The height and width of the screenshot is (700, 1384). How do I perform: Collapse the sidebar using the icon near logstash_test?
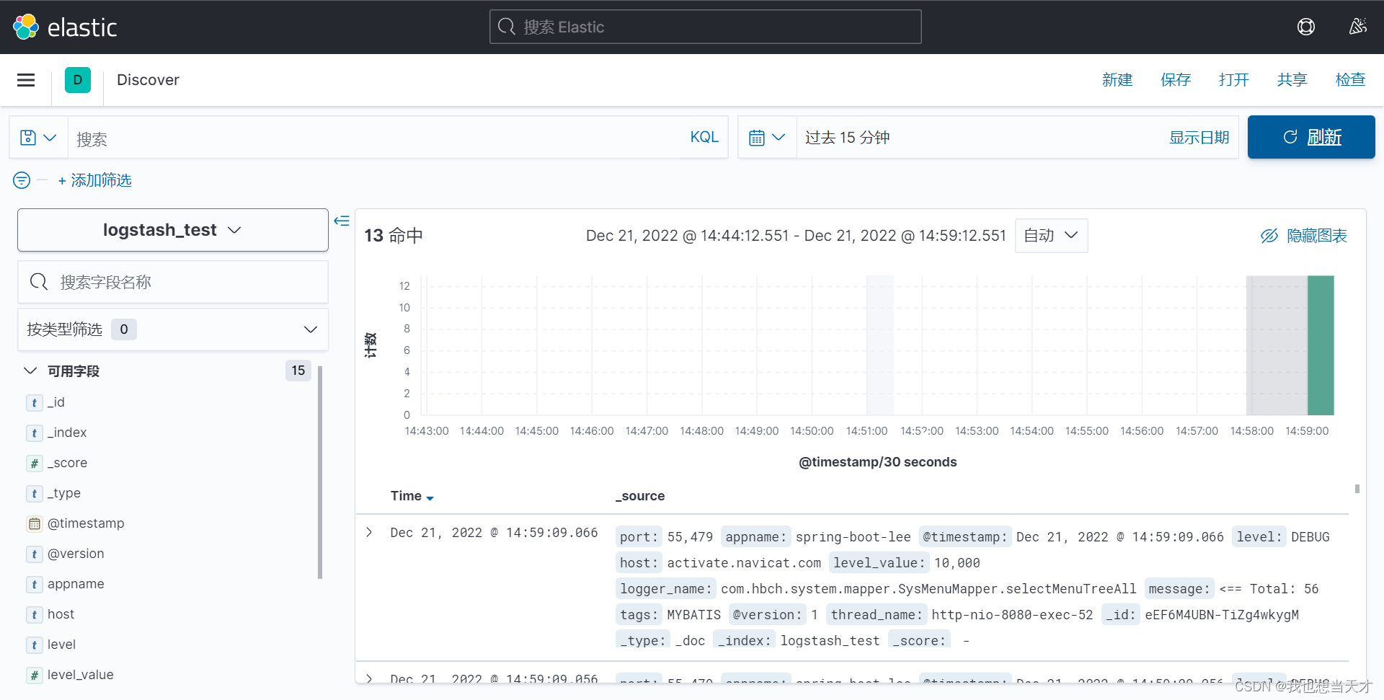(x=342, y=221)
